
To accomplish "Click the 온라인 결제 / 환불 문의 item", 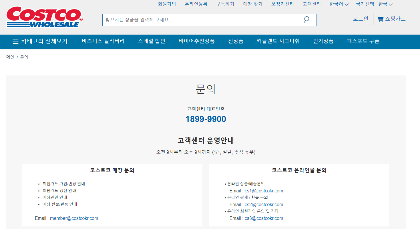I will coord(248,198).
